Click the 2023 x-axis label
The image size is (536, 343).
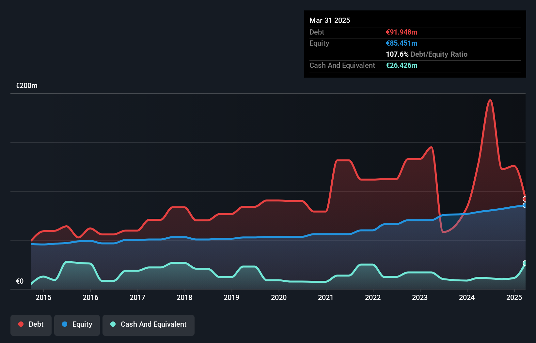click(420, 297)
